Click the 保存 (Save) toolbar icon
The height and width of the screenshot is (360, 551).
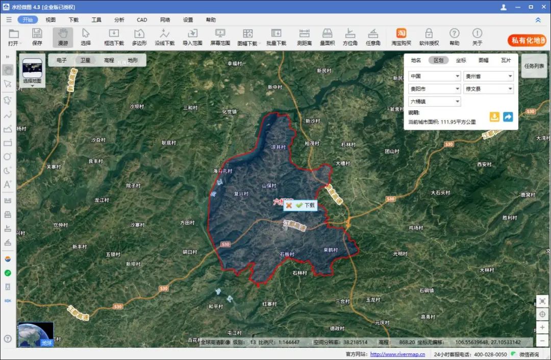tap(37, 37)
